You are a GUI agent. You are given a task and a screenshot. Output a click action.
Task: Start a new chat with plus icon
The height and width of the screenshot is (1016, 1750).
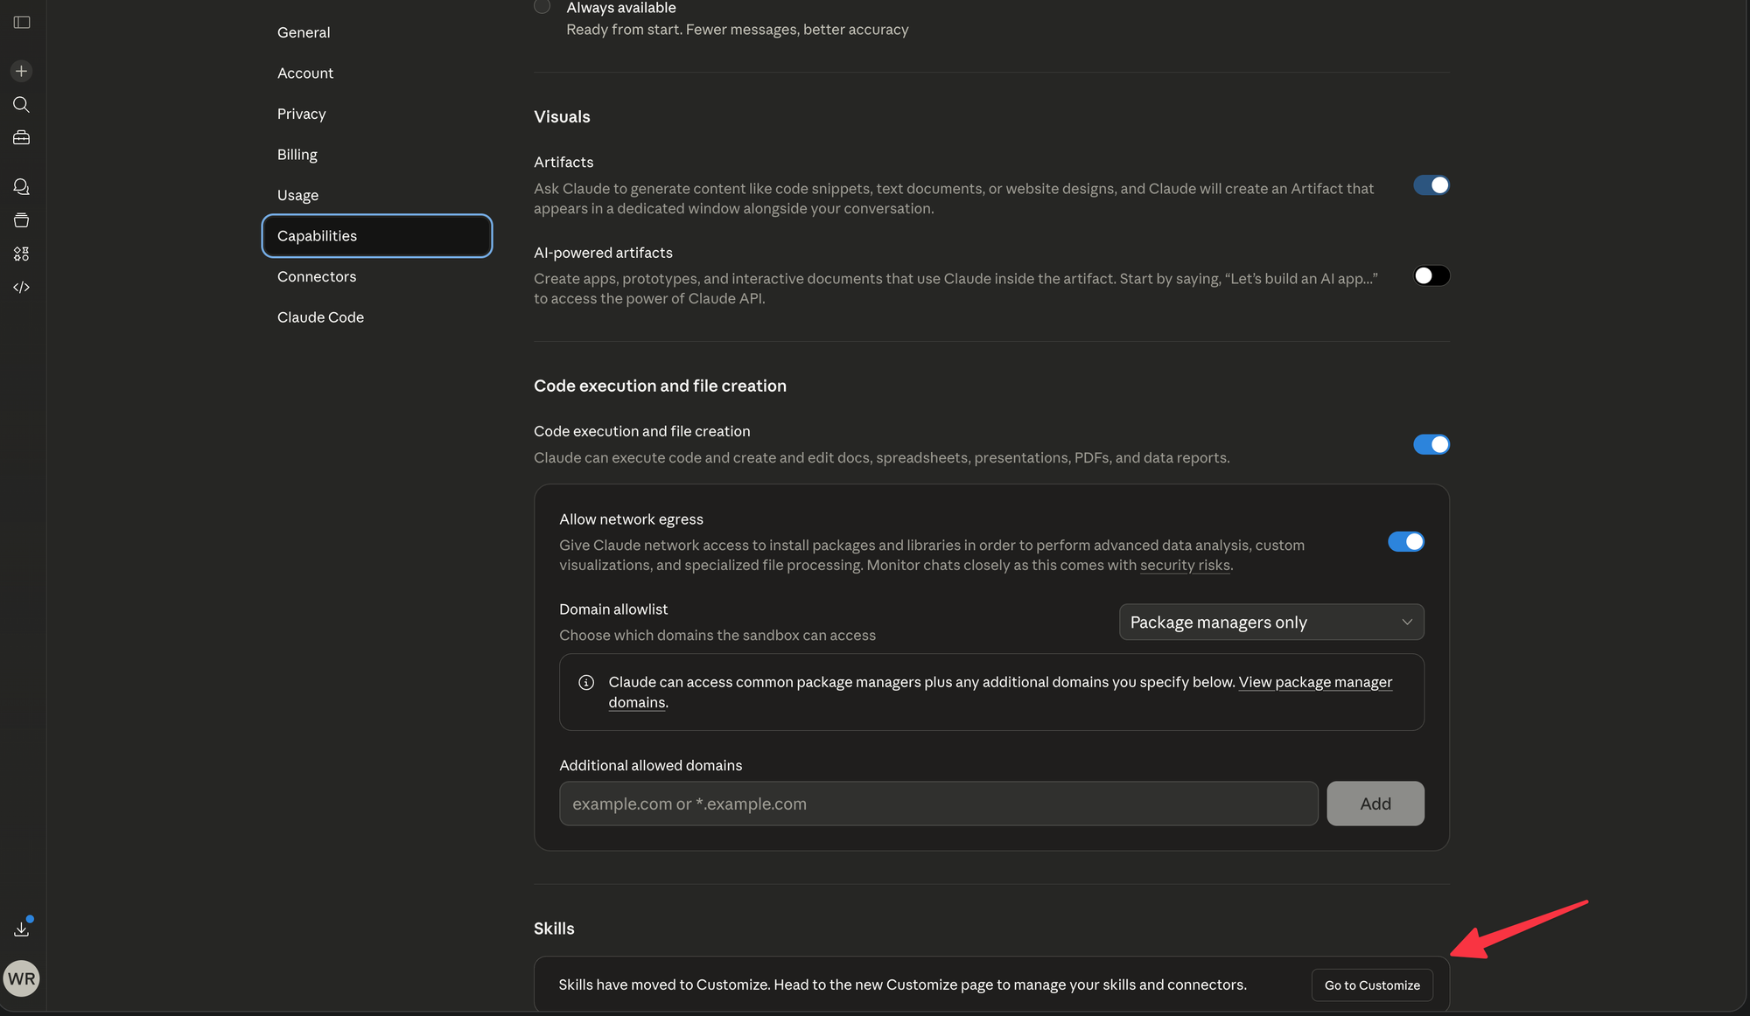[22, 71]
